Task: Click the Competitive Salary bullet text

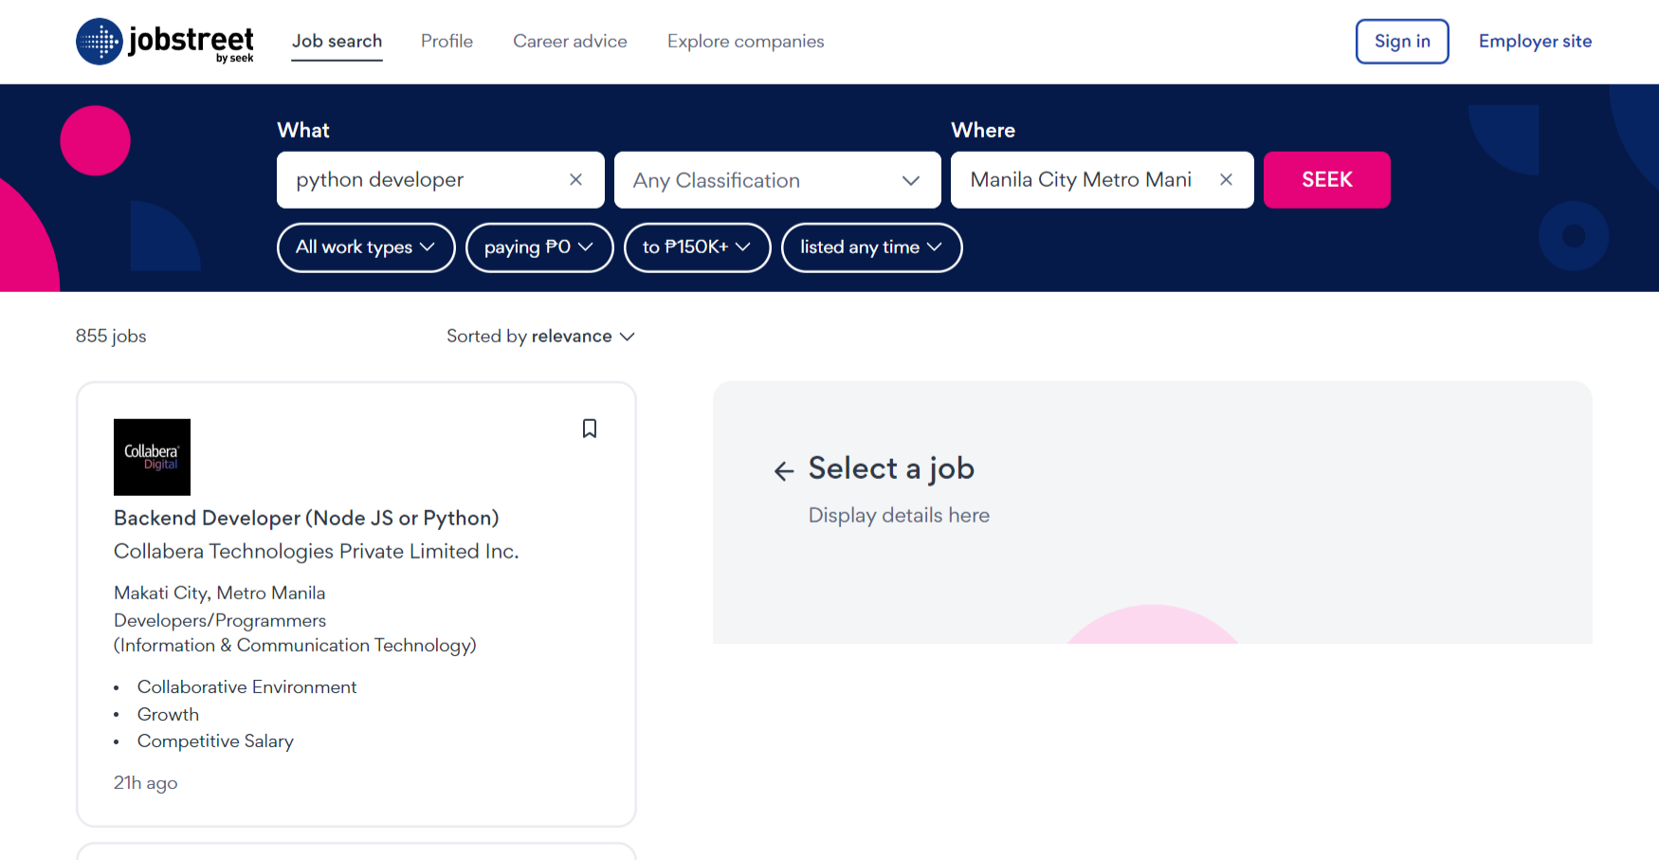Action: point(215,741)
